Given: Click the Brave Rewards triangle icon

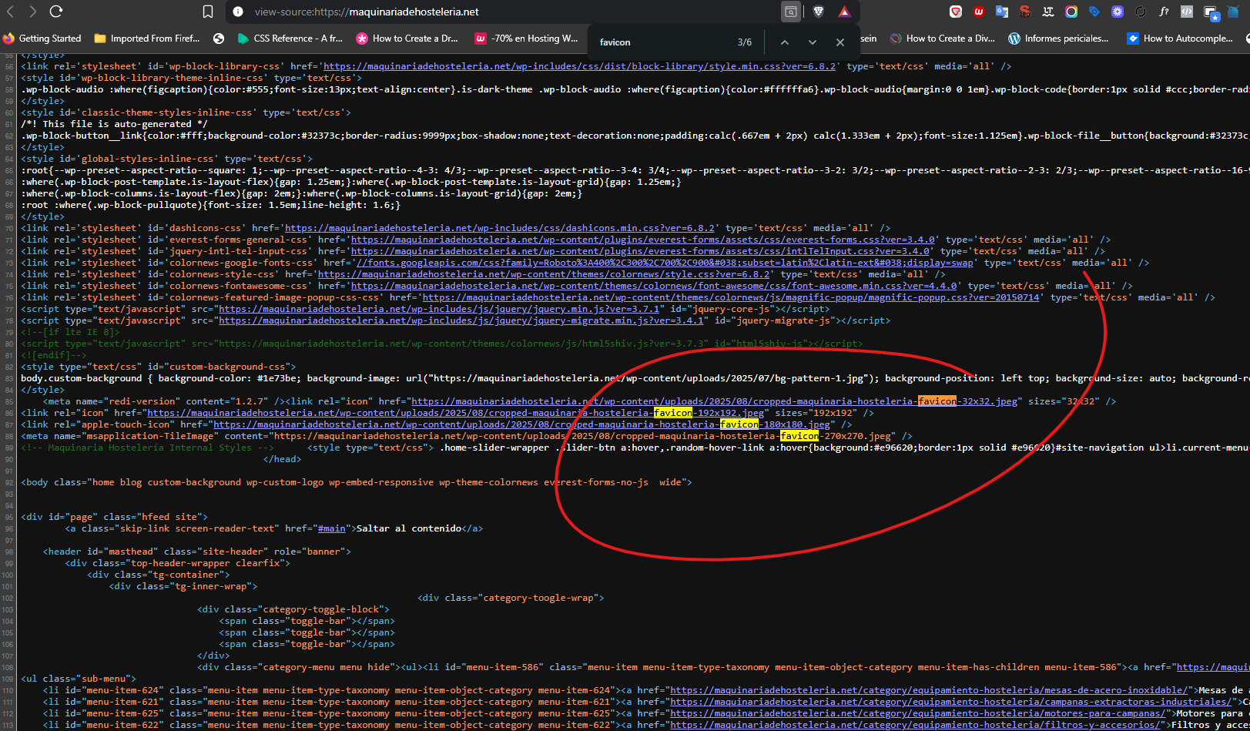Looking at the screenshot, I should click(x=844, y=12).
